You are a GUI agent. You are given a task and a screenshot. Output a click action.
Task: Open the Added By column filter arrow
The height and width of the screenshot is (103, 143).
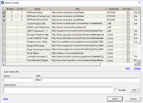[122, 9]
